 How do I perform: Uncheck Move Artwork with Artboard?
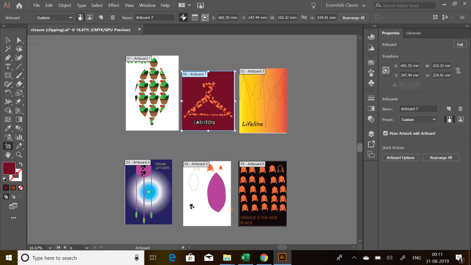[385, 133]
